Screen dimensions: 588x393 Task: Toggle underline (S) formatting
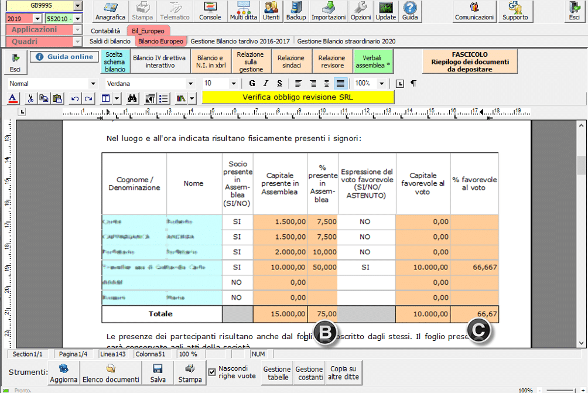[x=279, y=83]
